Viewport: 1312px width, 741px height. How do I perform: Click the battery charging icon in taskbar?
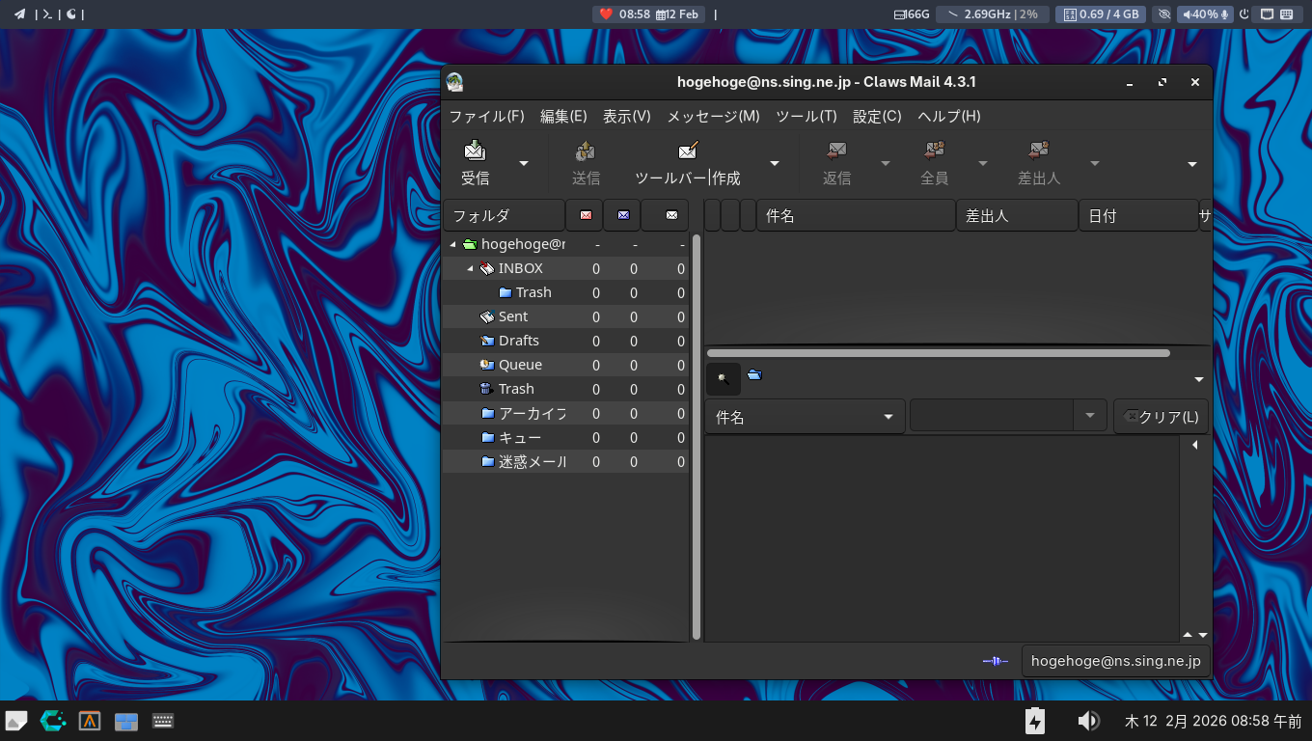[1035, 721]
